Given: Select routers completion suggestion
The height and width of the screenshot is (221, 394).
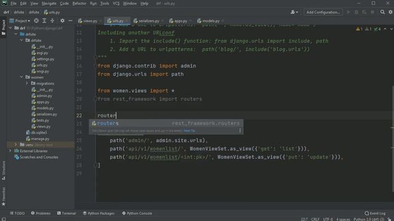Looking at the screenshot, I should [x=166, y=123].
